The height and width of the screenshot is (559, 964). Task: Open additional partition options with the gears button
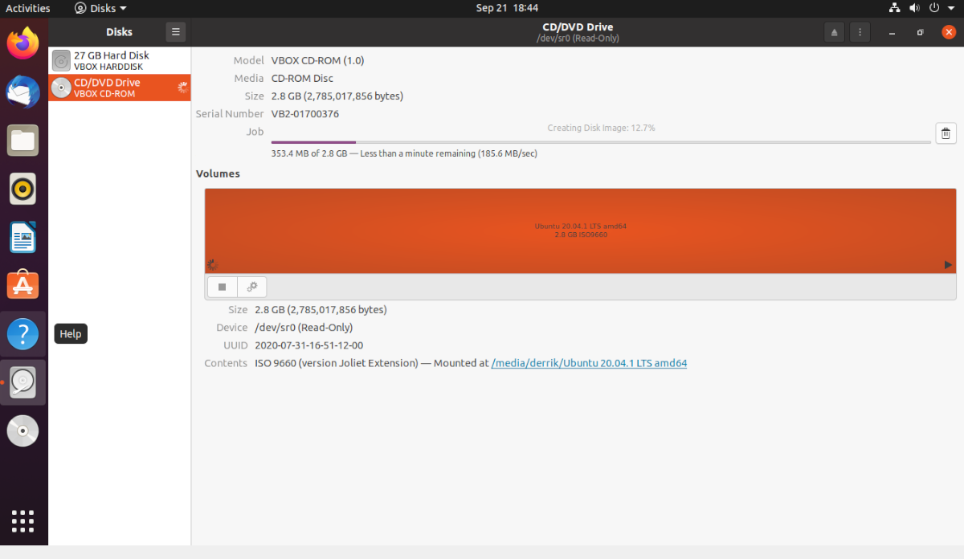(x=252, y=287)
